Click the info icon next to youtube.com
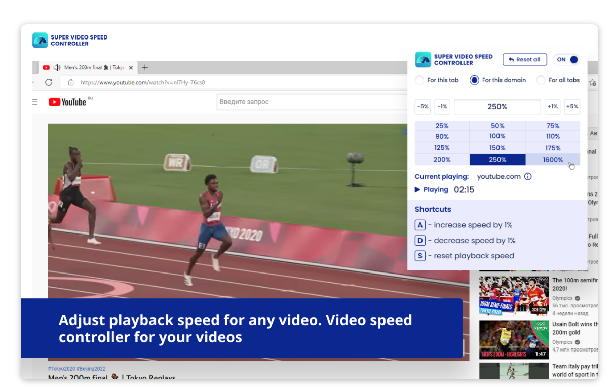 (528, 177)
